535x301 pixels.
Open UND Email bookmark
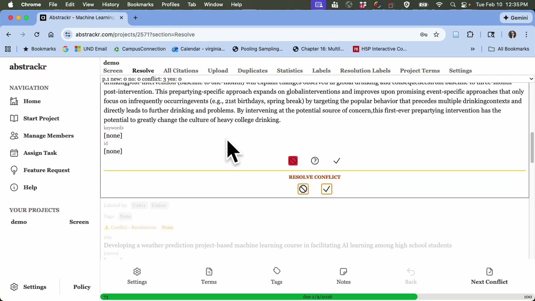click(x=91, y=49)
